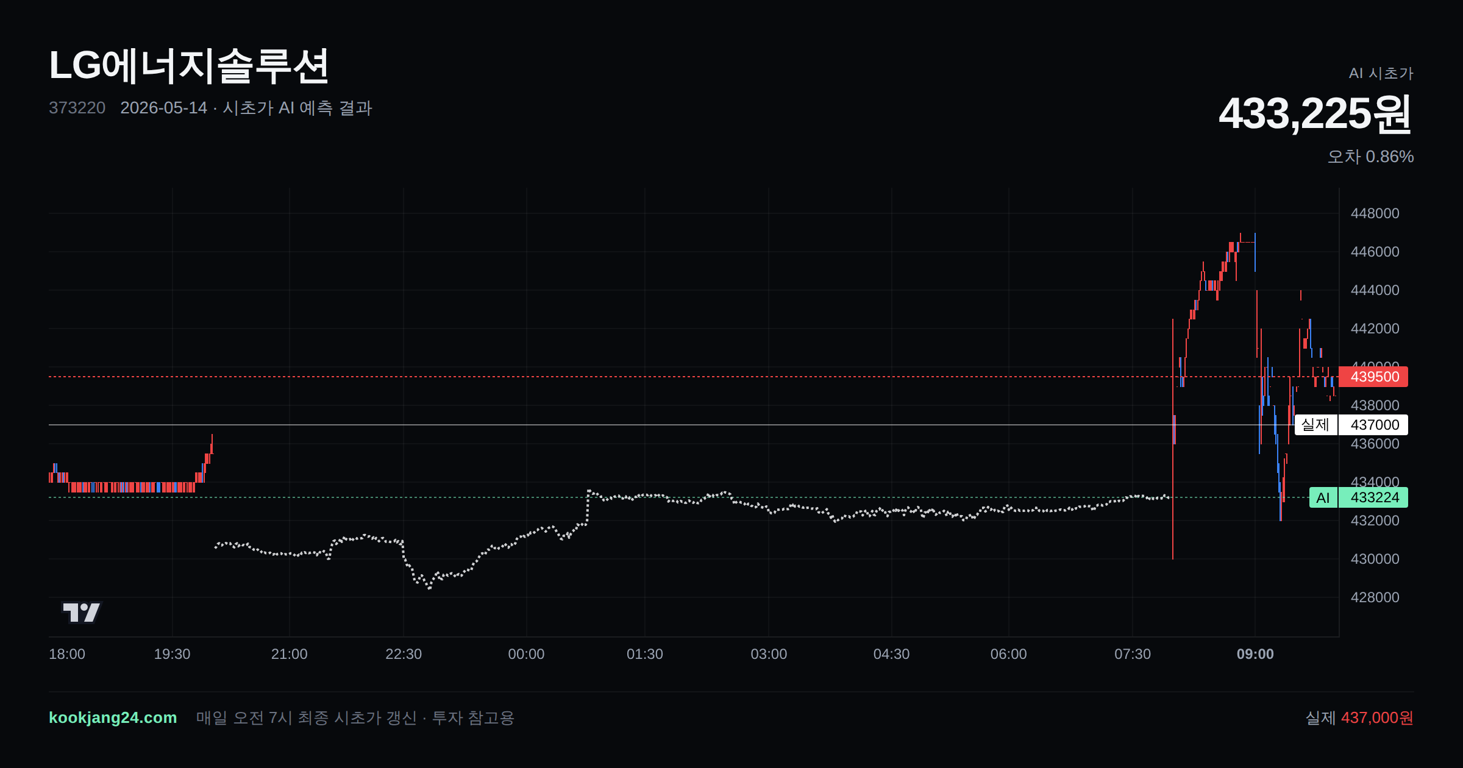Click the white 437000 price tag
The image size is (1463, 768).
pyautogui.click(x=1373, y=425)
